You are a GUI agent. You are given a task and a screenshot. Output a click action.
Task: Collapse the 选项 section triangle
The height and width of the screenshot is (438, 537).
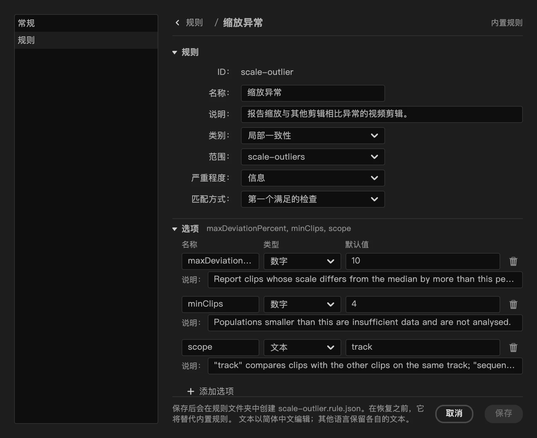[175, 229]
